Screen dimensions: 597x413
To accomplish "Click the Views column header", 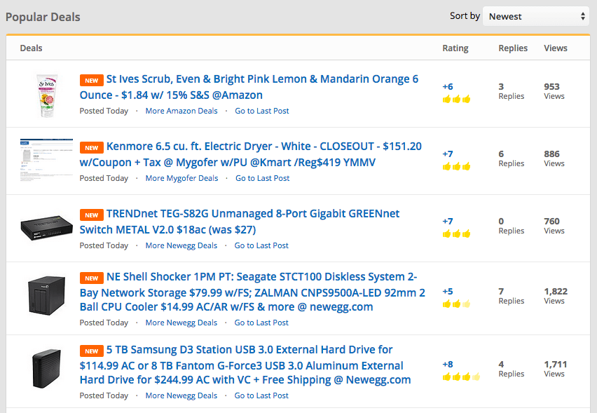I will (x=556, y=48).
